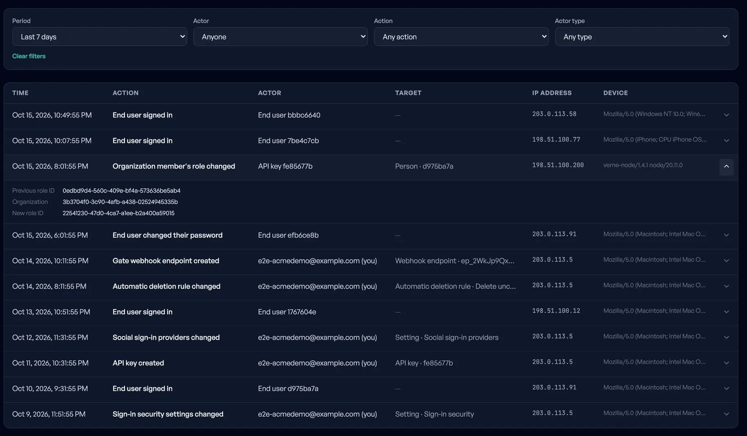Open the Actor type dropdown showing Any type
Image resolution: width=747 pixels, height=436 pixels.
tap(642, 37)
